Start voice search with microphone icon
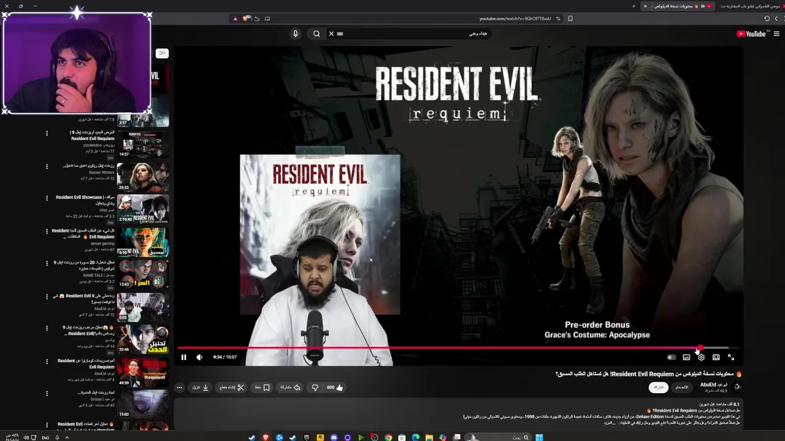This screenshot has height=441, width=785. 296,34
